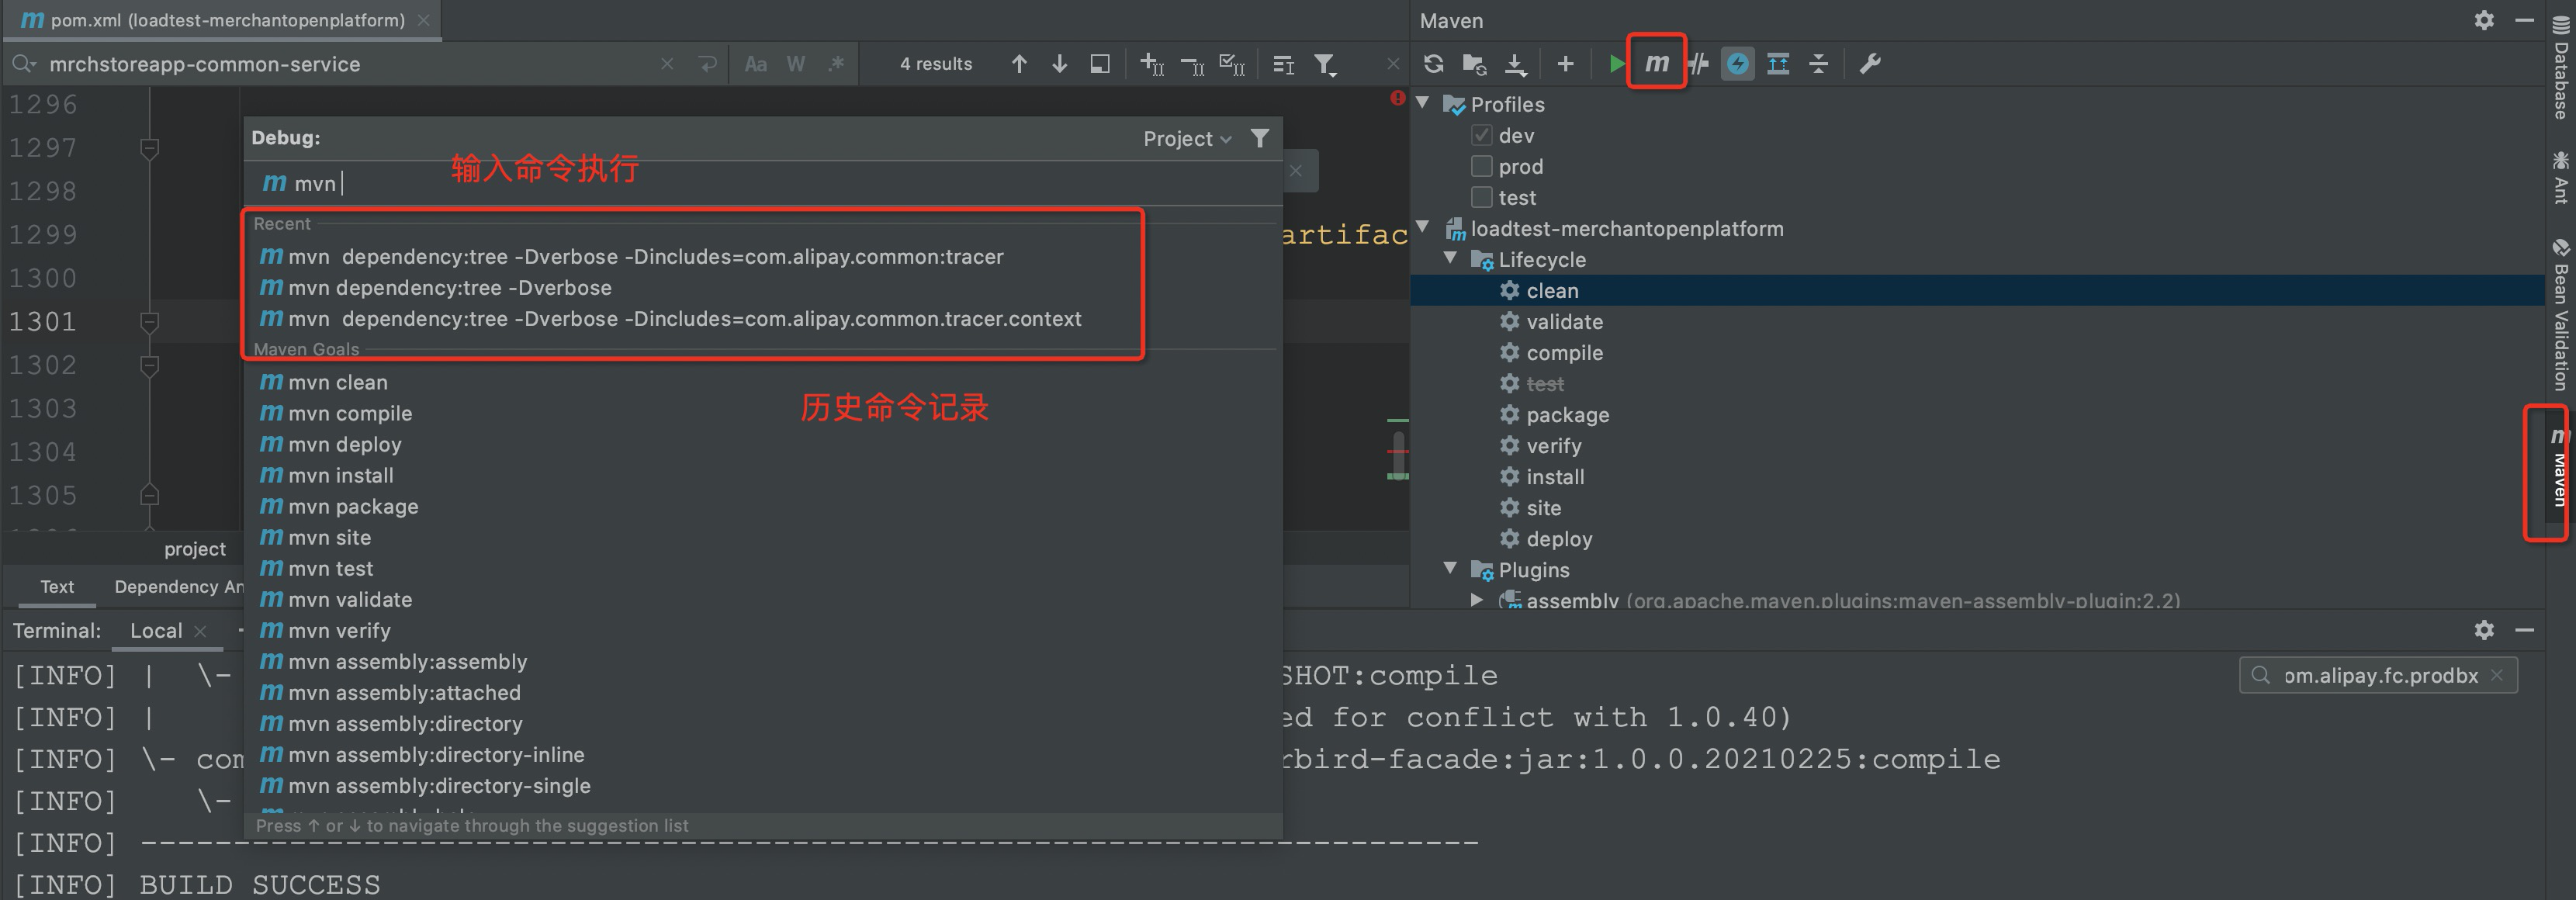Disable the dev Maven profile

click(1481, 135)
